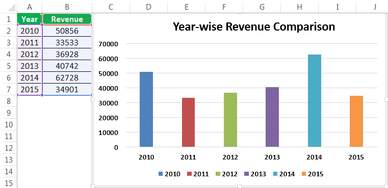Select cell containing year 2014
Viewport: 388px width, 188px height.
tap(30, 77)
